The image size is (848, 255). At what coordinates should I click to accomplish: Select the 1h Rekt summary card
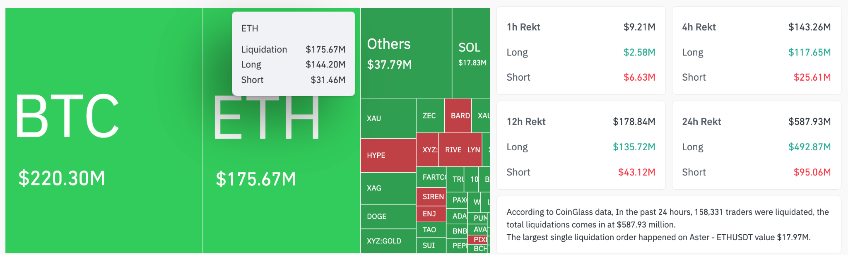point(581,51)
